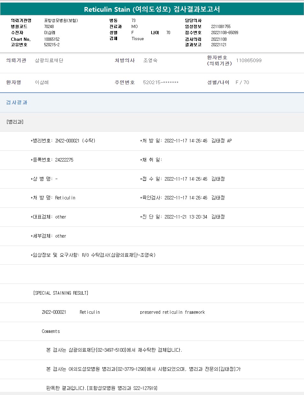The width and height of the screenshot is (304, 395).
Task: Click the Reticulin Stain report title header
Action: point(152,9)
